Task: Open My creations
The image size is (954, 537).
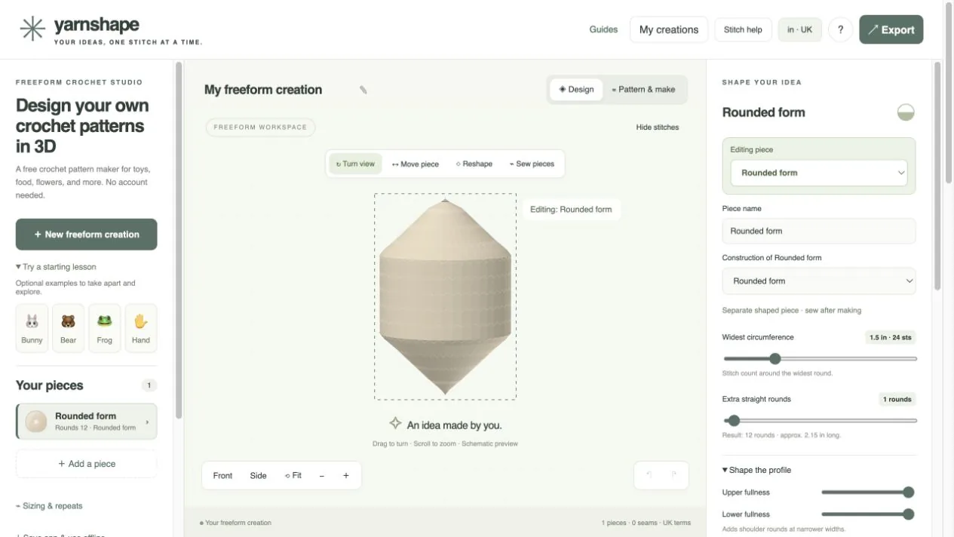Action: tap(669, 30)
